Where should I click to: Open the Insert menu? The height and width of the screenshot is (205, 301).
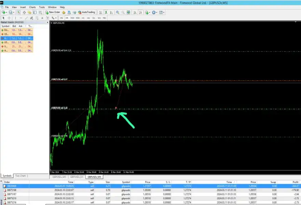click(23, 7)
